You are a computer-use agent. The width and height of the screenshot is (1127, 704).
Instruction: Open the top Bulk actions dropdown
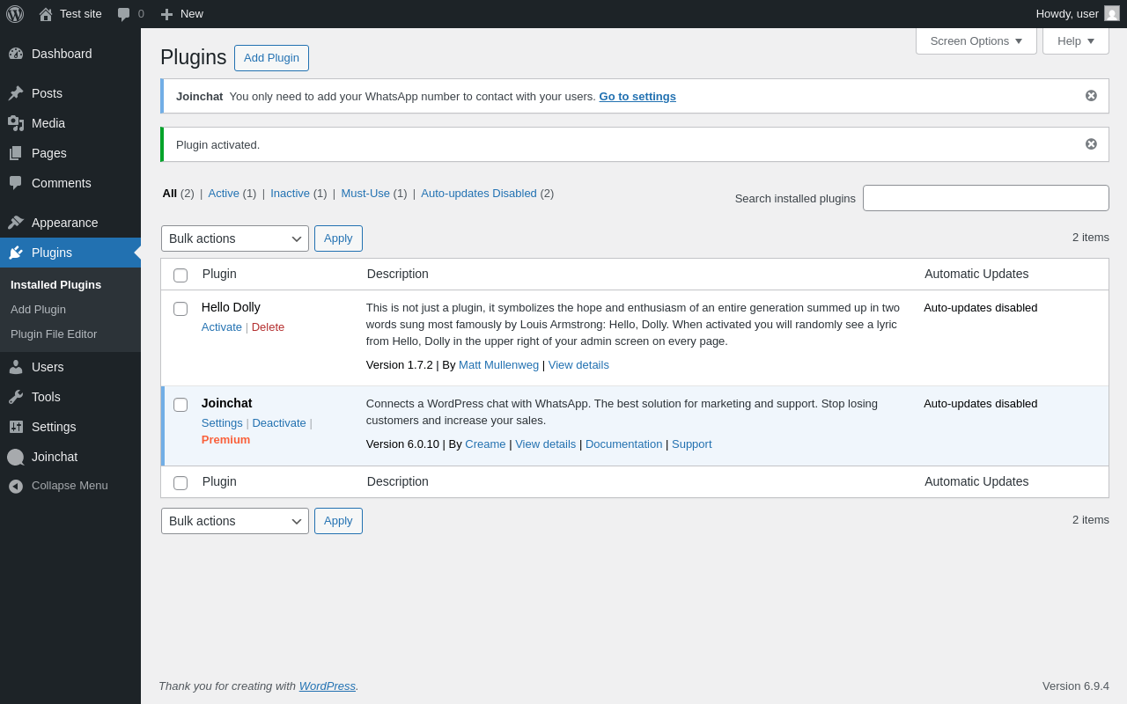pyautogui.click(x=234, y=238)
